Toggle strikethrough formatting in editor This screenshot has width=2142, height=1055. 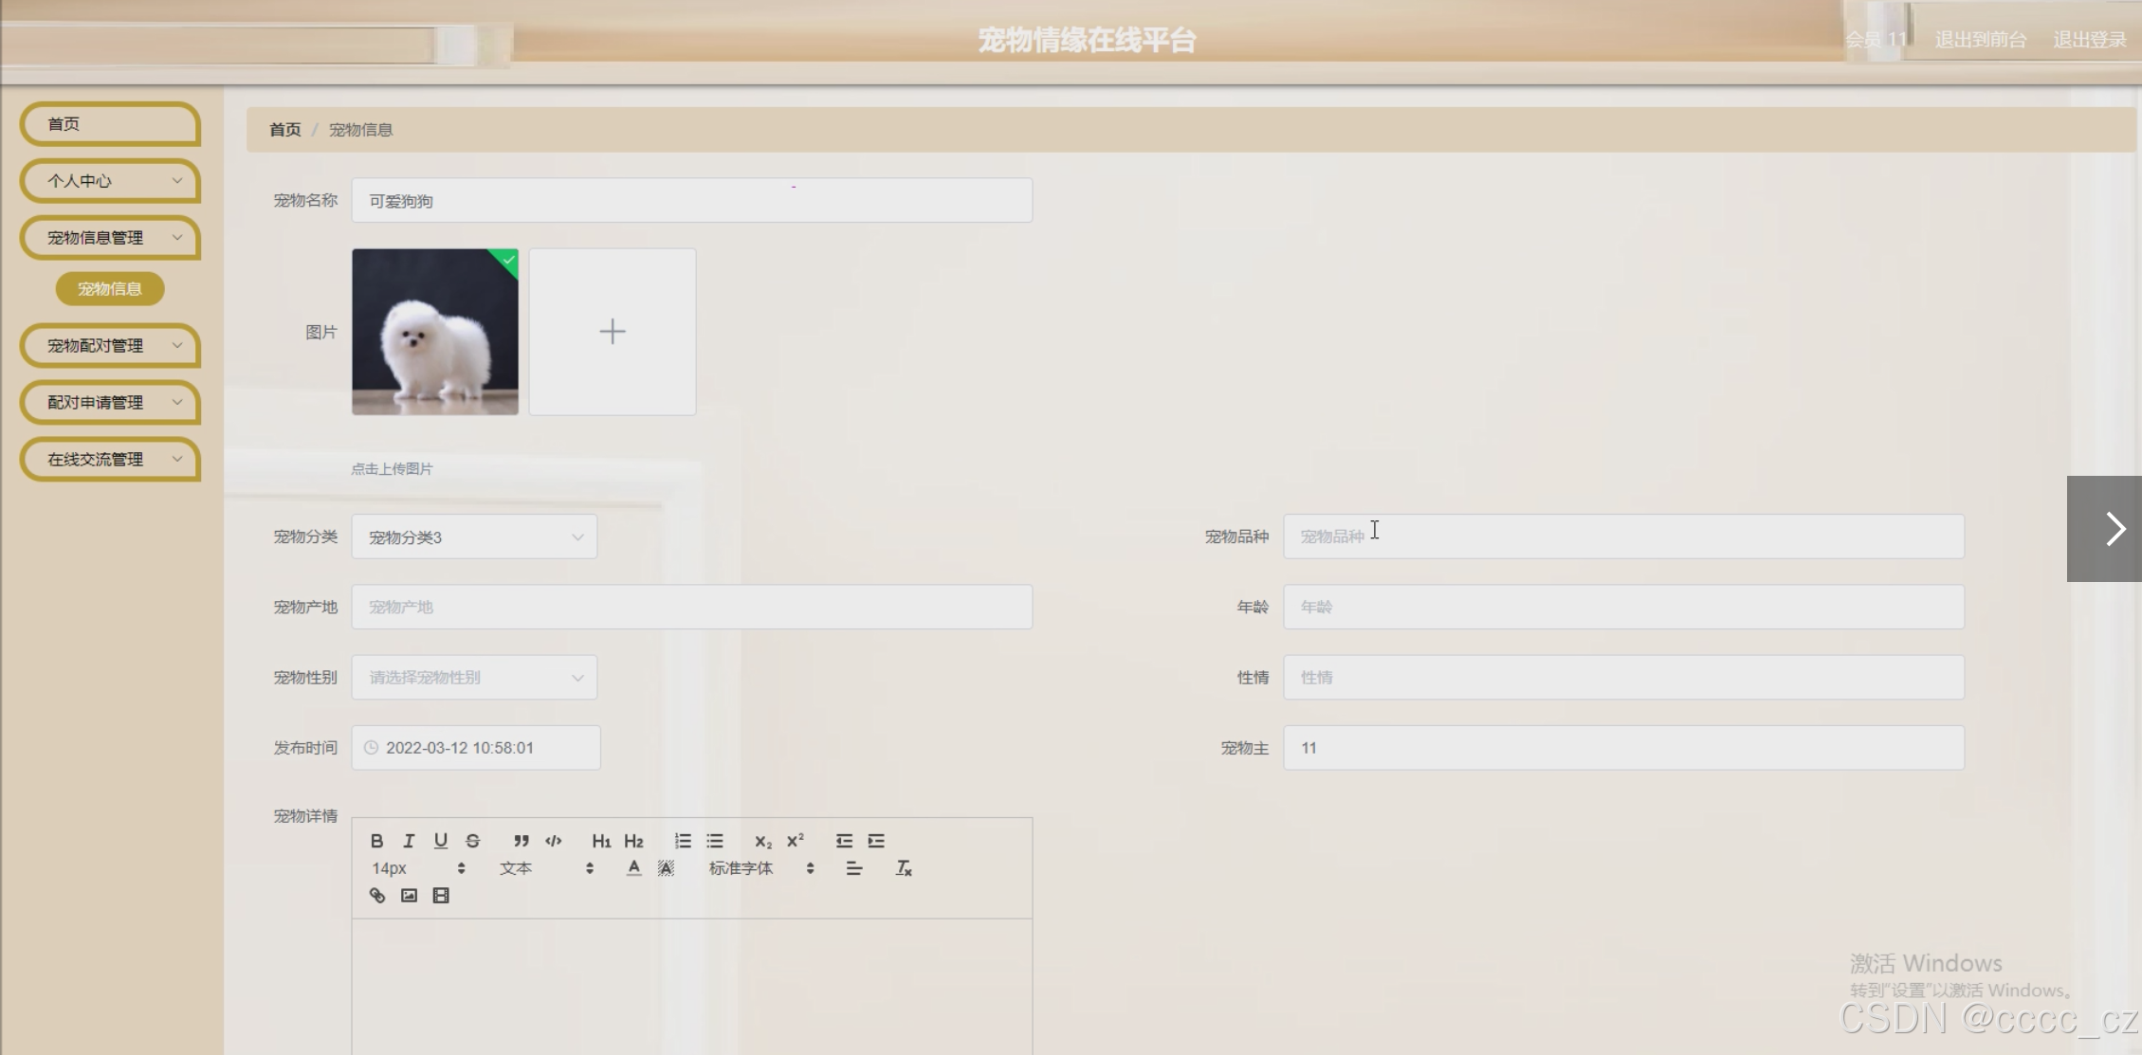[473, 841]
